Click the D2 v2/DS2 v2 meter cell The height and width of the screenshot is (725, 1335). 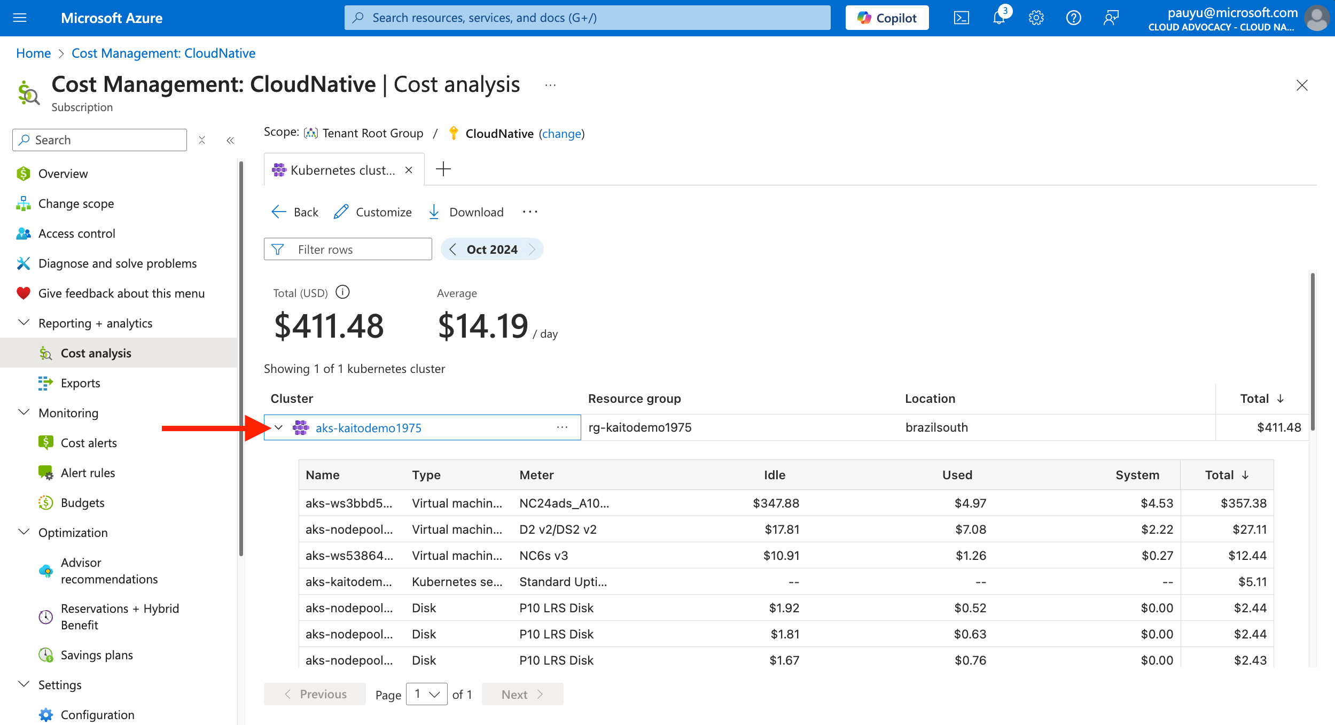(x=558, y=529)
